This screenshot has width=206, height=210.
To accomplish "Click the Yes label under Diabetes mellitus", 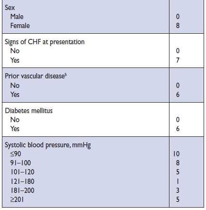I will click(x=15, y=129).
